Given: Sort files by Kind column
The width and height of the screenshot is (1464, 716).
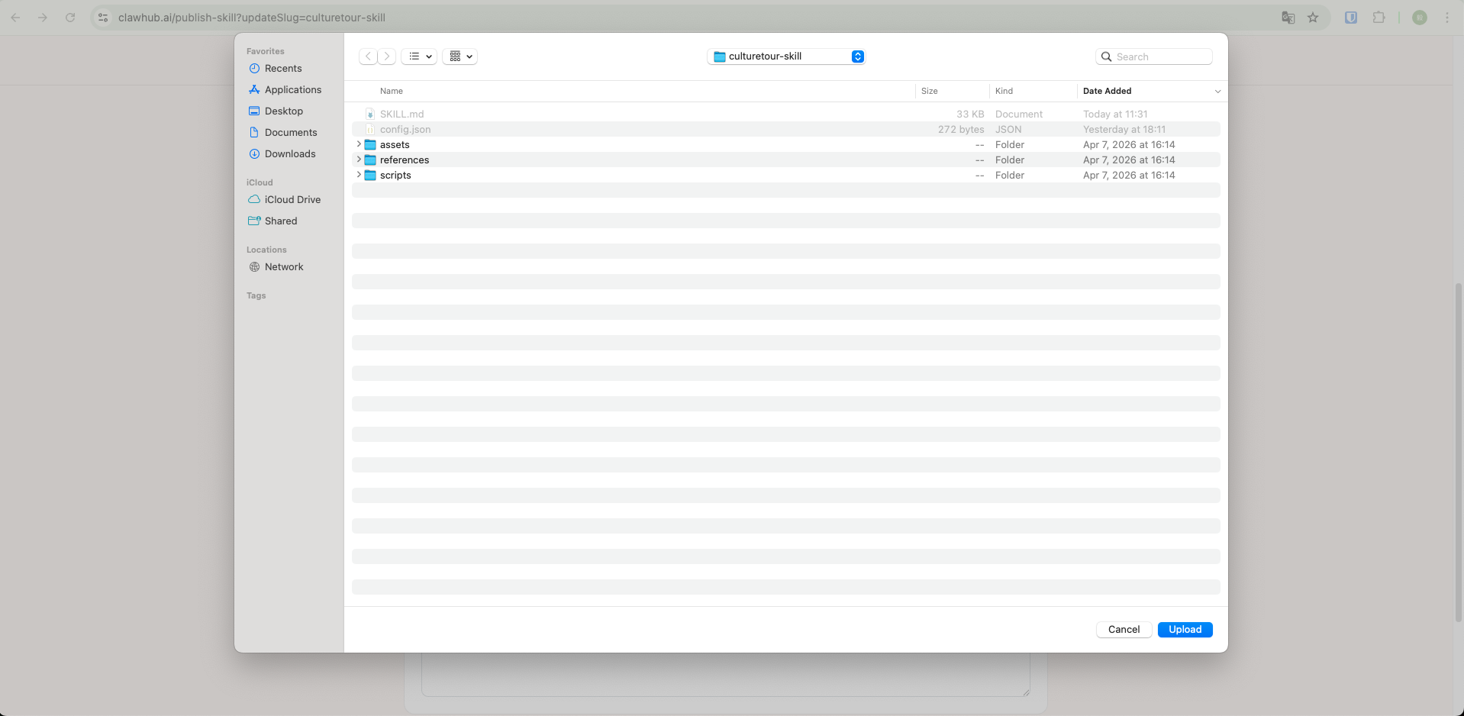Looking at the screenshot, I should click(1004, 91).
